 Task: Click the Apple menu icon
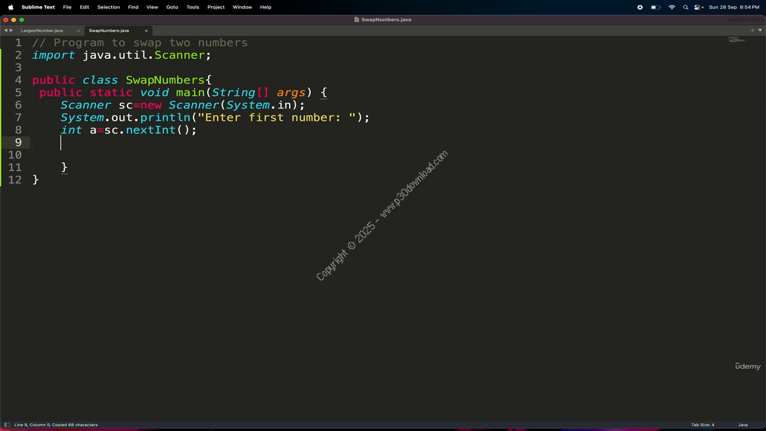coord(10,7)
